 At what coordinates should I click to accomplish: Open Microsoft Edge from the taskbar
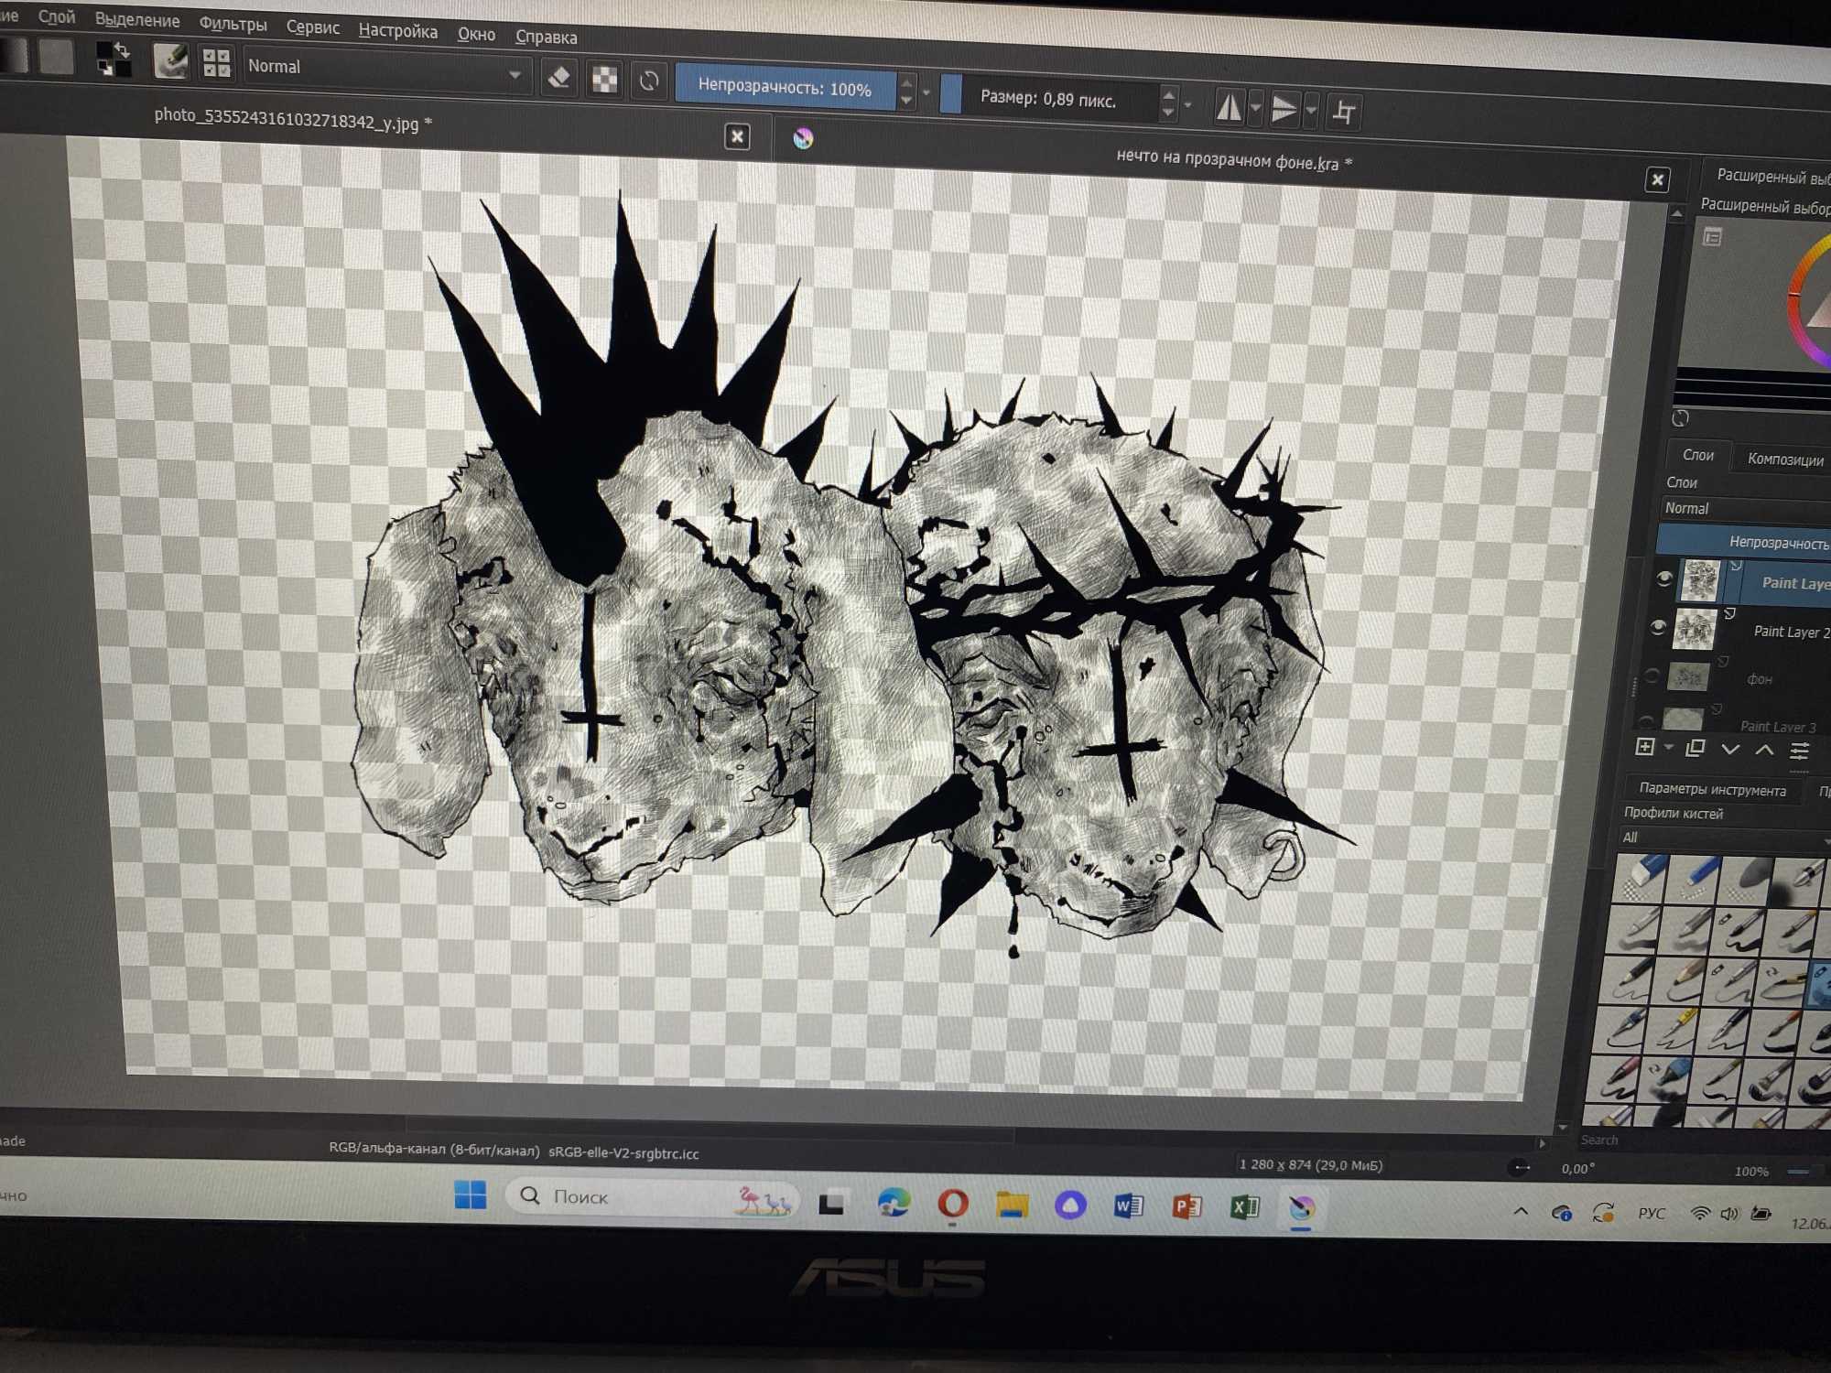click(x=894, y=1202)
